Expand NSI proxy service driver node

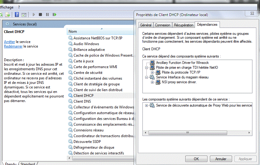[x=152, y=82]
